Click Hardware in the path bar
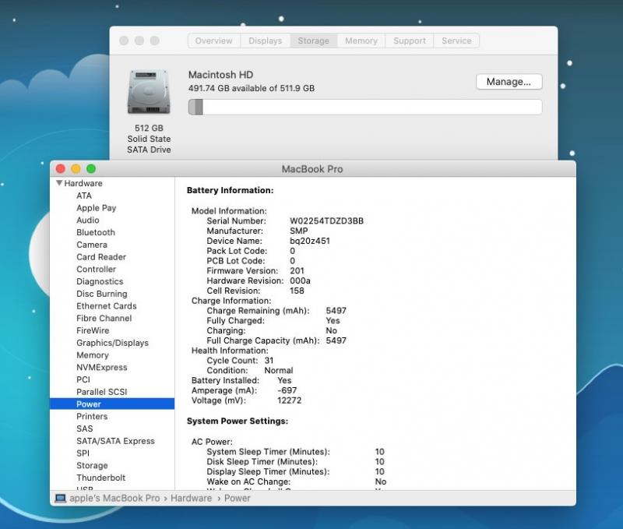Image resolution: width=623 pixels, height=529 pixels. pos(191,498)
